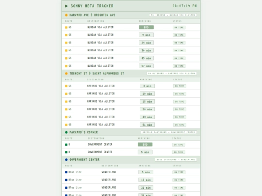This screenshot has width=262, height=196.
Task: Click the 9 min arrival badge
Action: click(146, 35)
